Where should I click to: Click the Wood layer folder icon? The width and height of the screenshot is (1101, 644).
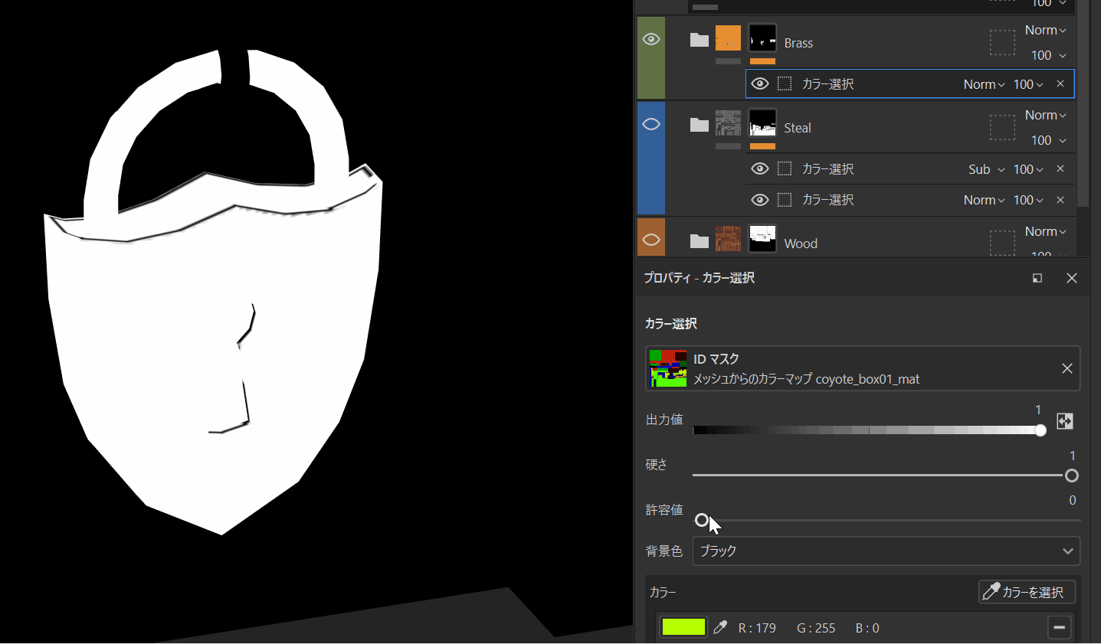pos(699,241)
